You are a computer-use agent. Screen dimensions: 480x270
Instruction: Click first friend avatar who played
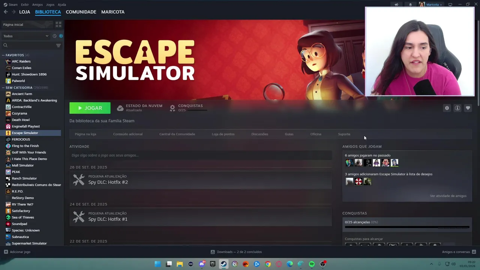349,163
